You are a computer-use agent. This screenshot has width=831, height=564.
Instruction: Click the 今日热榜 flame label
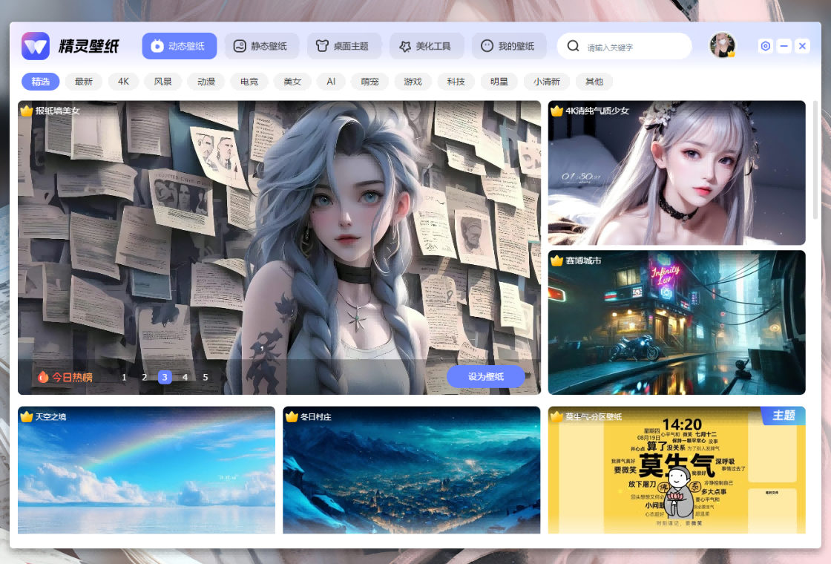[65, 377]
